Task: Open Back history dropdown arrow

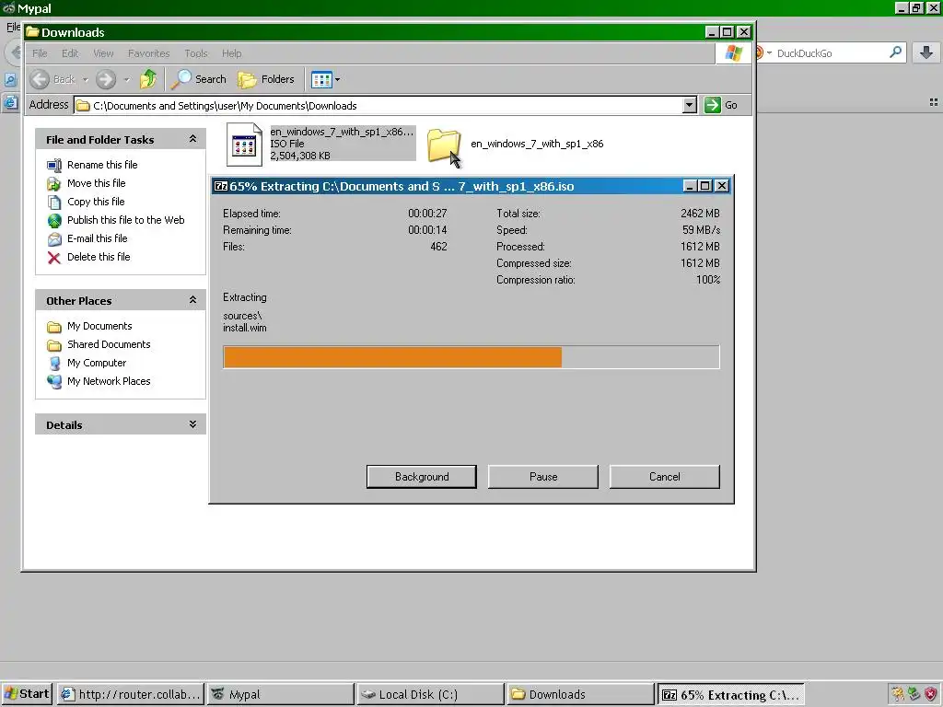Action: pyautogui.click(x=86, y=79)
